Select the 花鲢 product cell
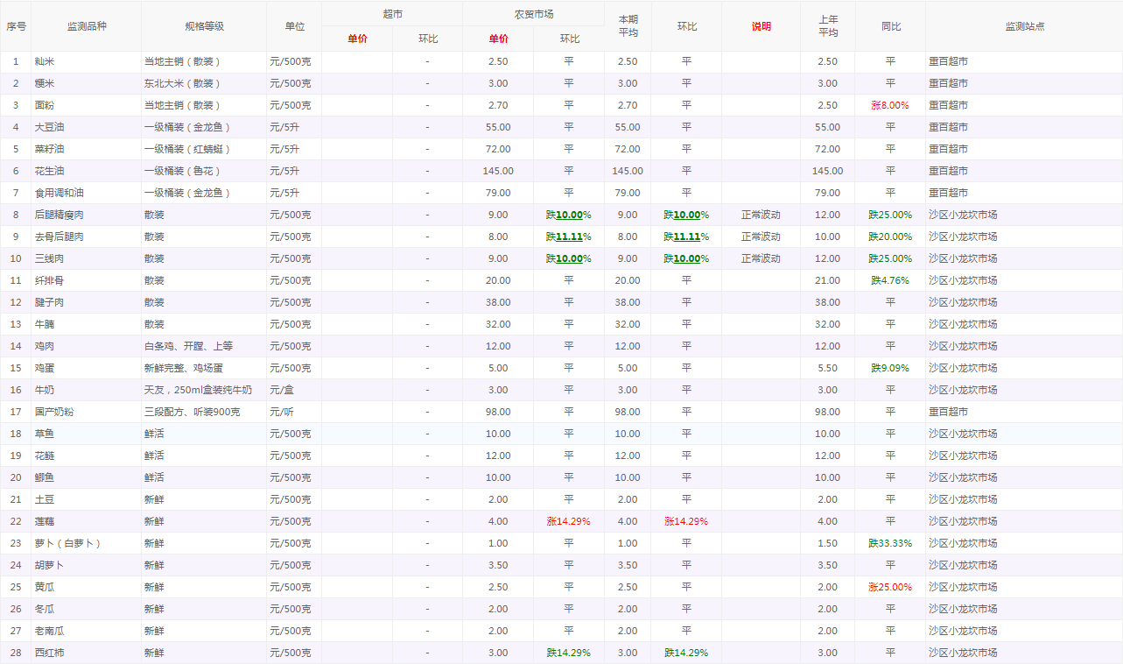The image size is (1123, 664). pos(86,456)
